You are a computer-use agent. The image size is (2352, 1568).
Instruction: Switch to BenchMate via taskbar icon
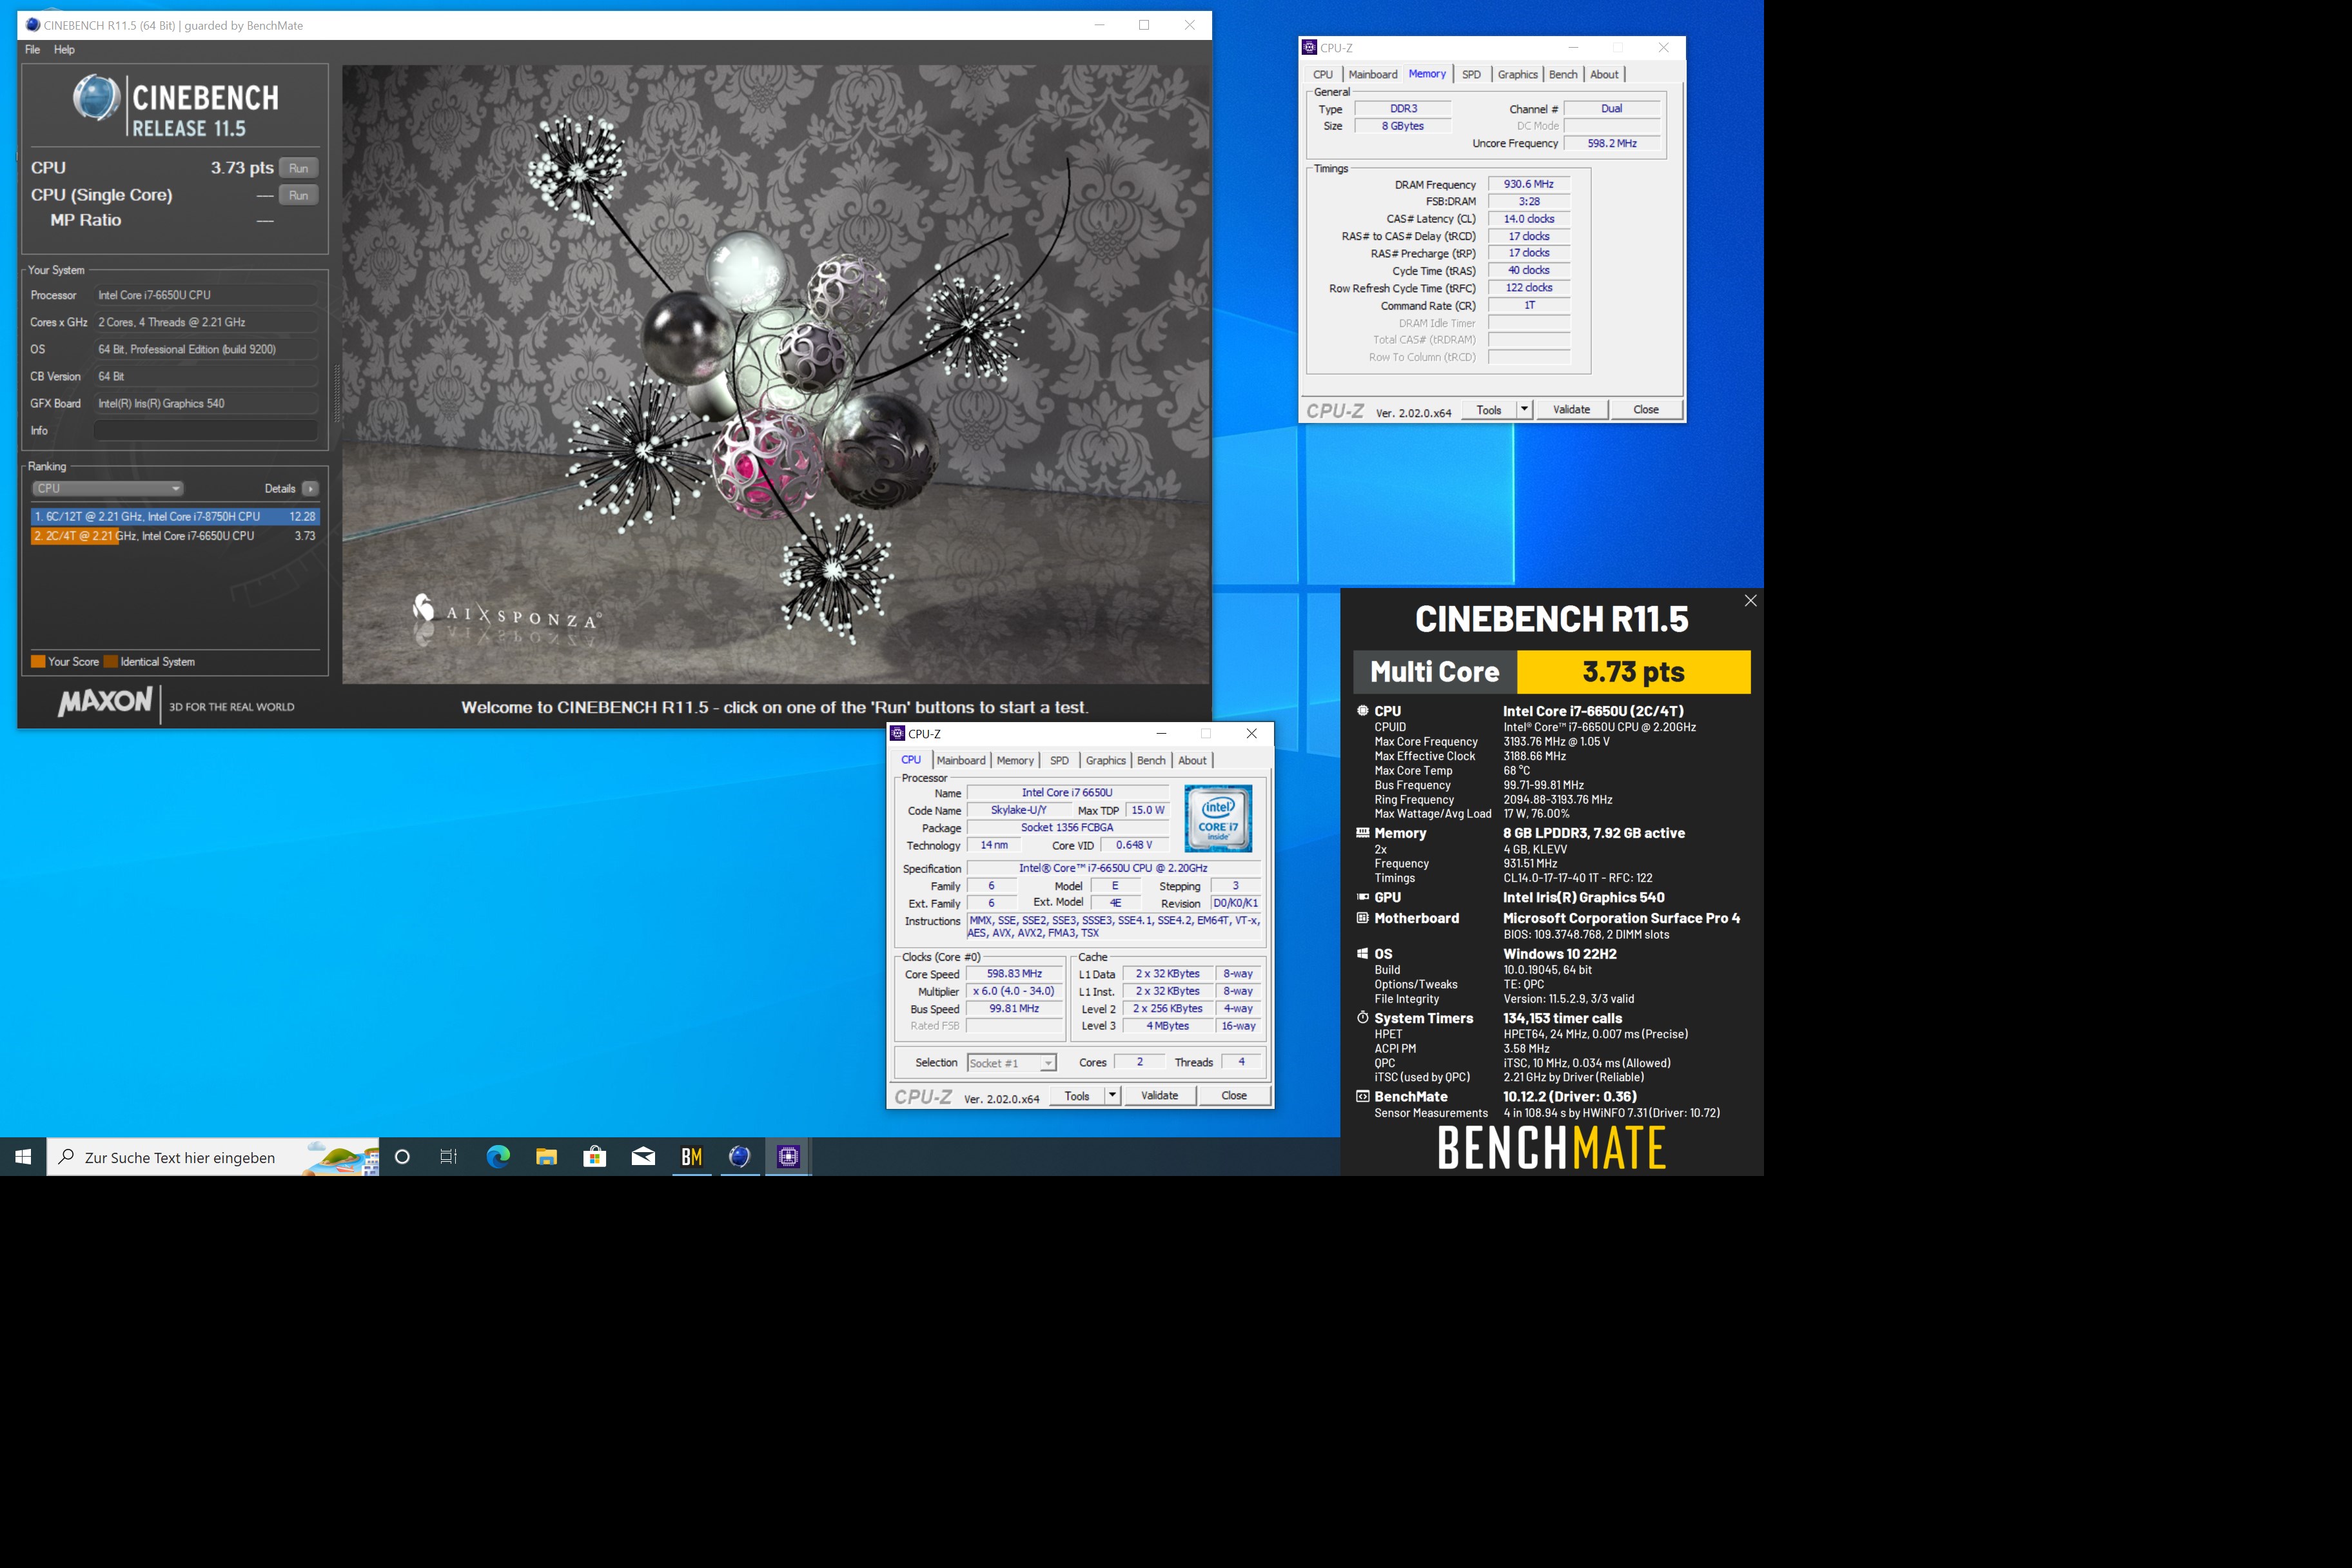[x=691, y=1156]
